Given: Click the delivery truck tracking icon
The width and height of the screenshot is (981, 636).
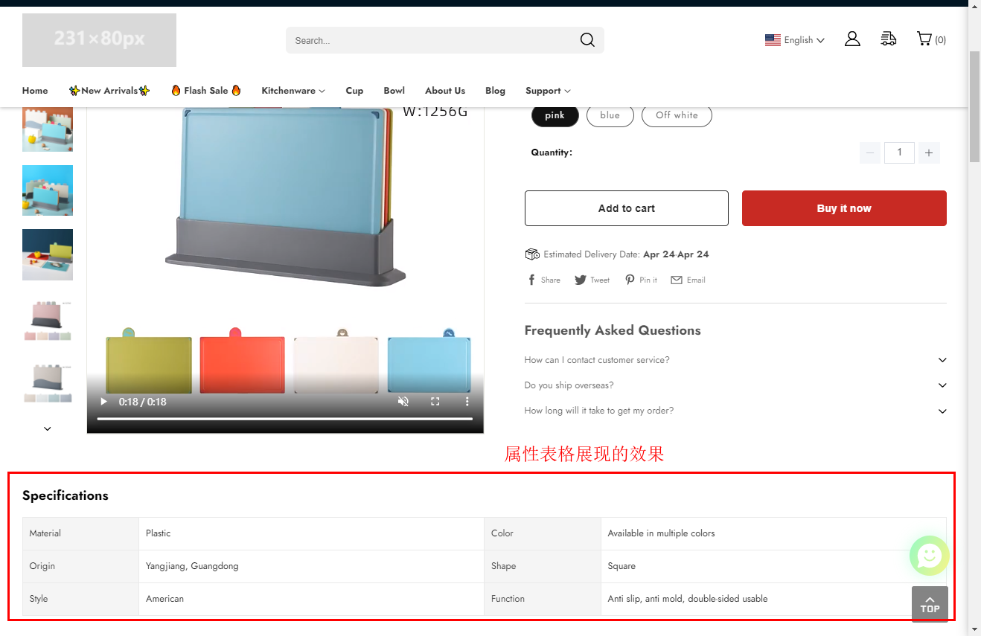Looking at the screenshot, I should 888,39.
